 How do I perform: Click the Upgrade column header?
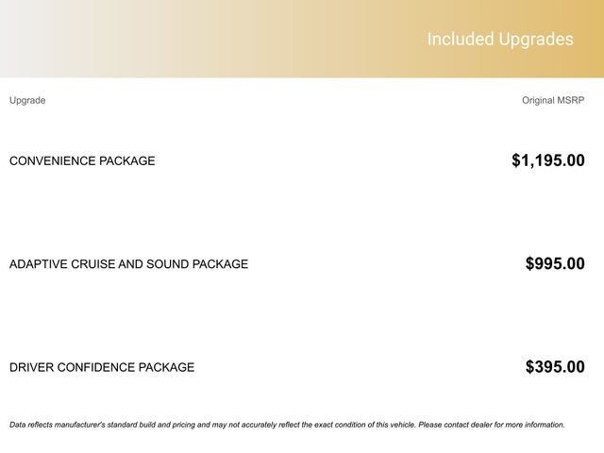point(27,100)
